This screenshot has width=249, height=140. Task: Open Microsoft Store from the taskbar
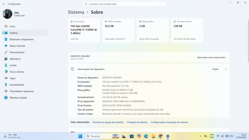(x=131, y=136)
